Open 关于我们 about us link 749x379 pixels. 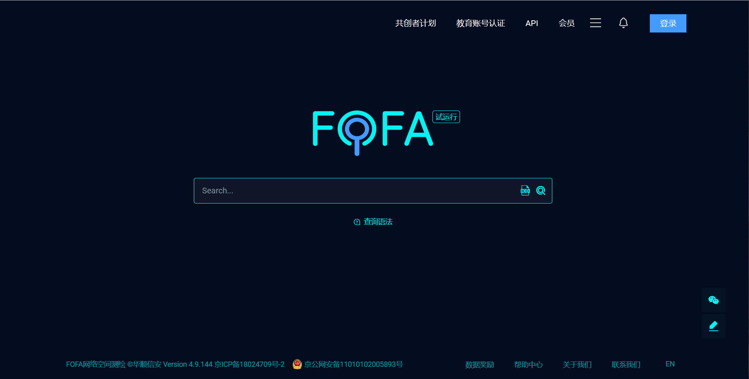pos(577,364)
